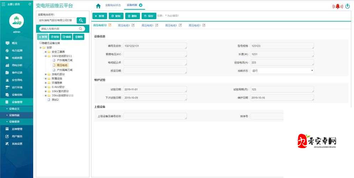The width and height of the screenshot is (354, 178).
Task: Click the power logout icon
Action: pos(348,6)
